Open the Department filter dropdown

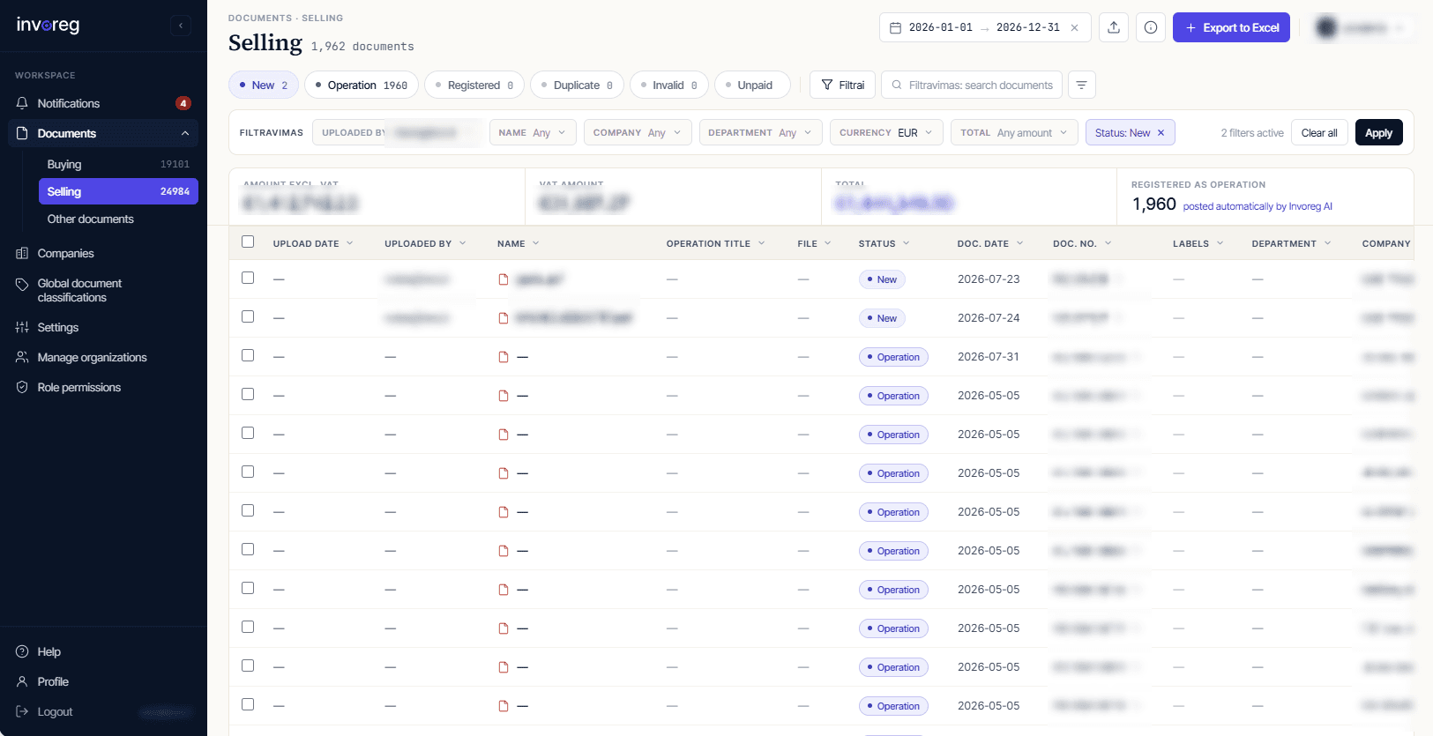coord(760,132)
